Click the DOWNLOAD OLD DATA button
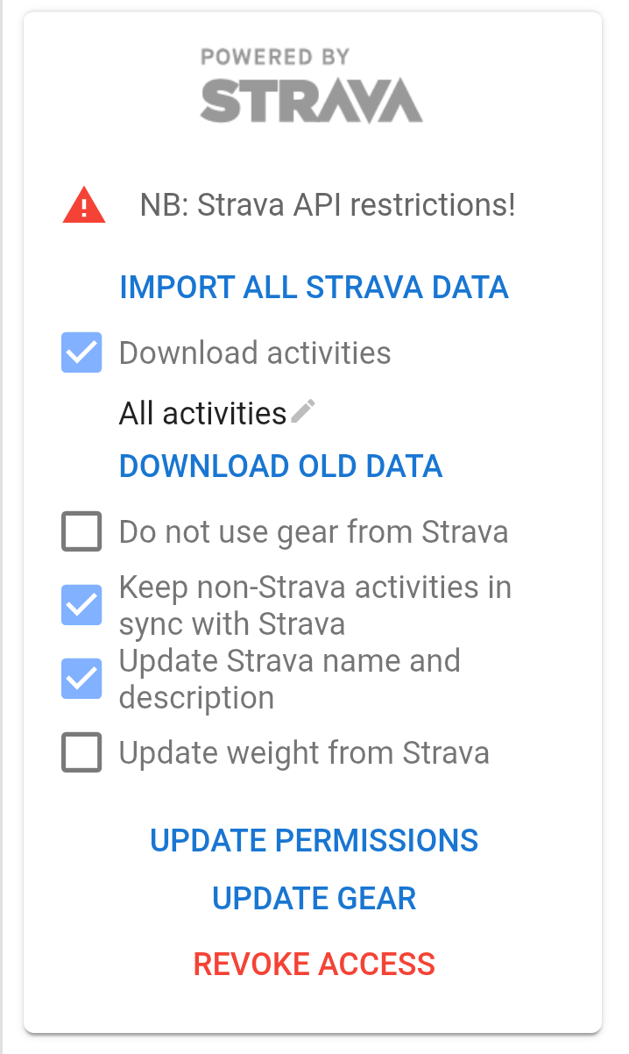This screenshot has width=629, height=1054. click(x=280, y=466)
